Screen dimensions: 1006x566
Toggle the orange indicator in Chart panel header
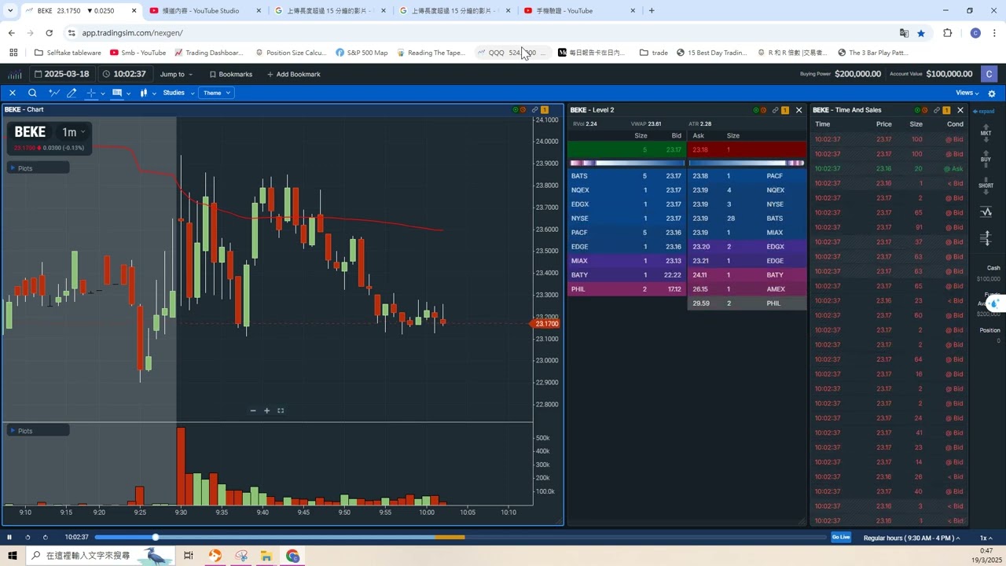point(523,110)
